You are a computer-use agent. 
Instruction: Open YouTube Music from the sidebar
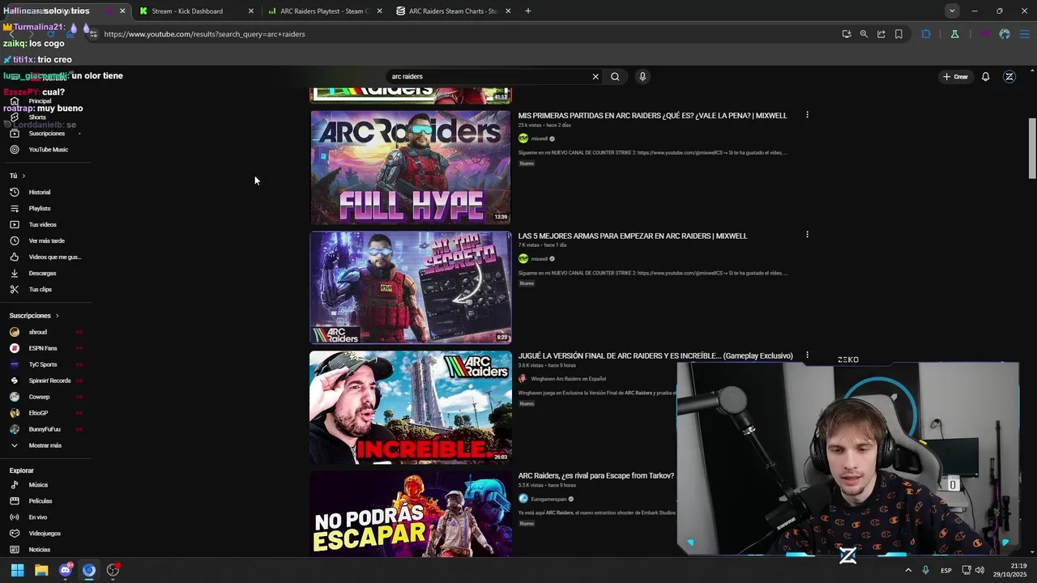48,150
